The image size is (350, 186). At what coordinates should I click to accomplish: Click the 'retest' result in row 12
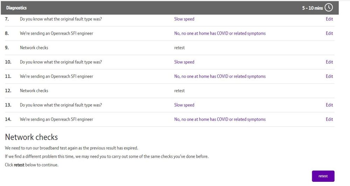coord(179,91)
